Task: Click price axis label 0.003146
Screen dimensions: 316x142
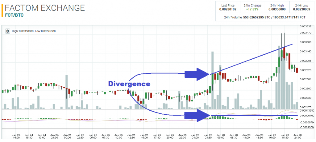Action: click(x=305, y=51)
